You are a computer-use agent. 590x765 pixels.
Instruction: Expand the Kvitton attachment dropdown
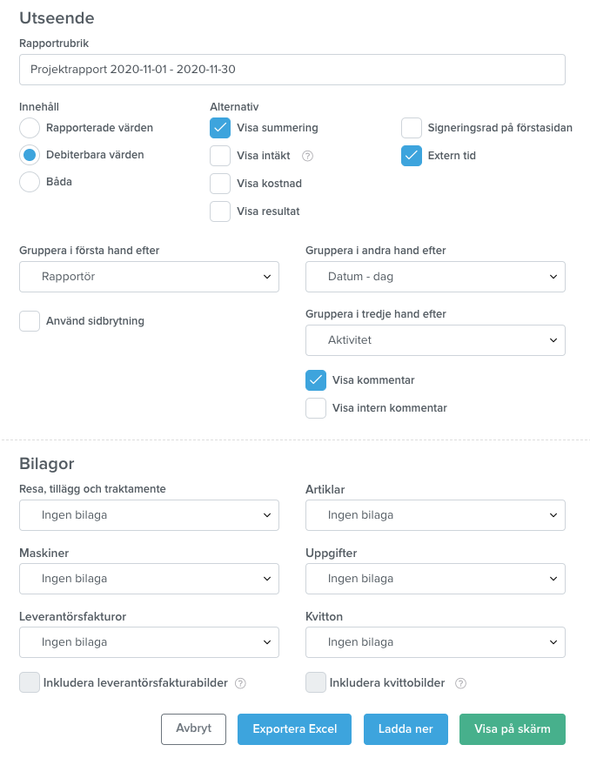[x=435, y=642]
